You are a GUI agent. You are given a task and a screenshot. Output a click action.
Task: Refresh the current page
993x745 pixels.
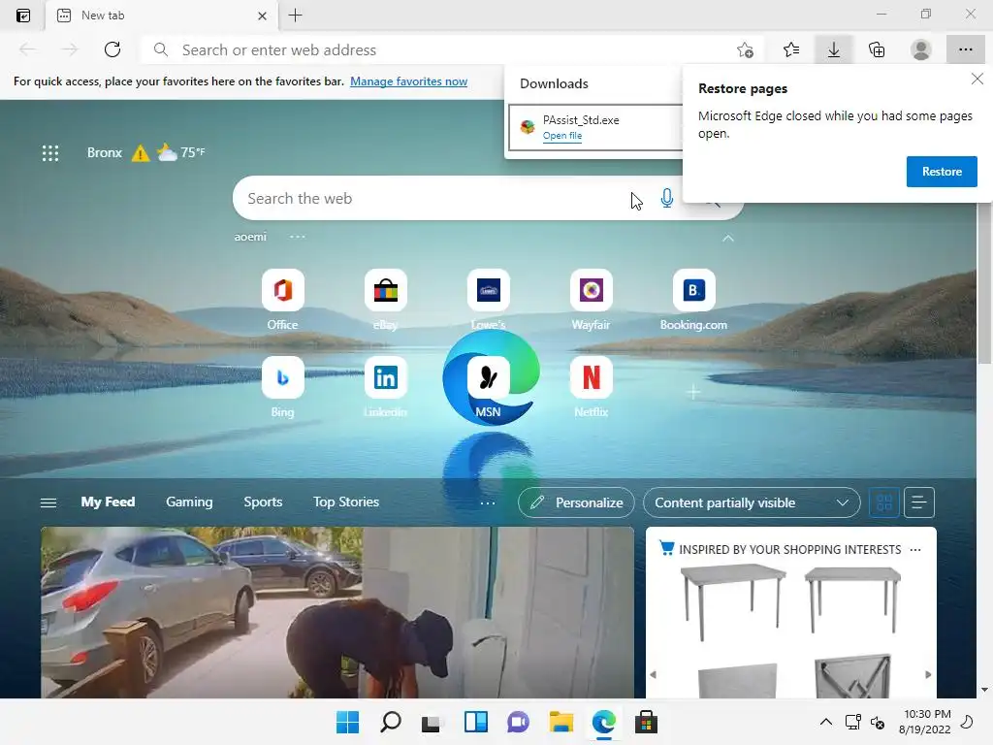pyautogui.click(x=112, y=49)
